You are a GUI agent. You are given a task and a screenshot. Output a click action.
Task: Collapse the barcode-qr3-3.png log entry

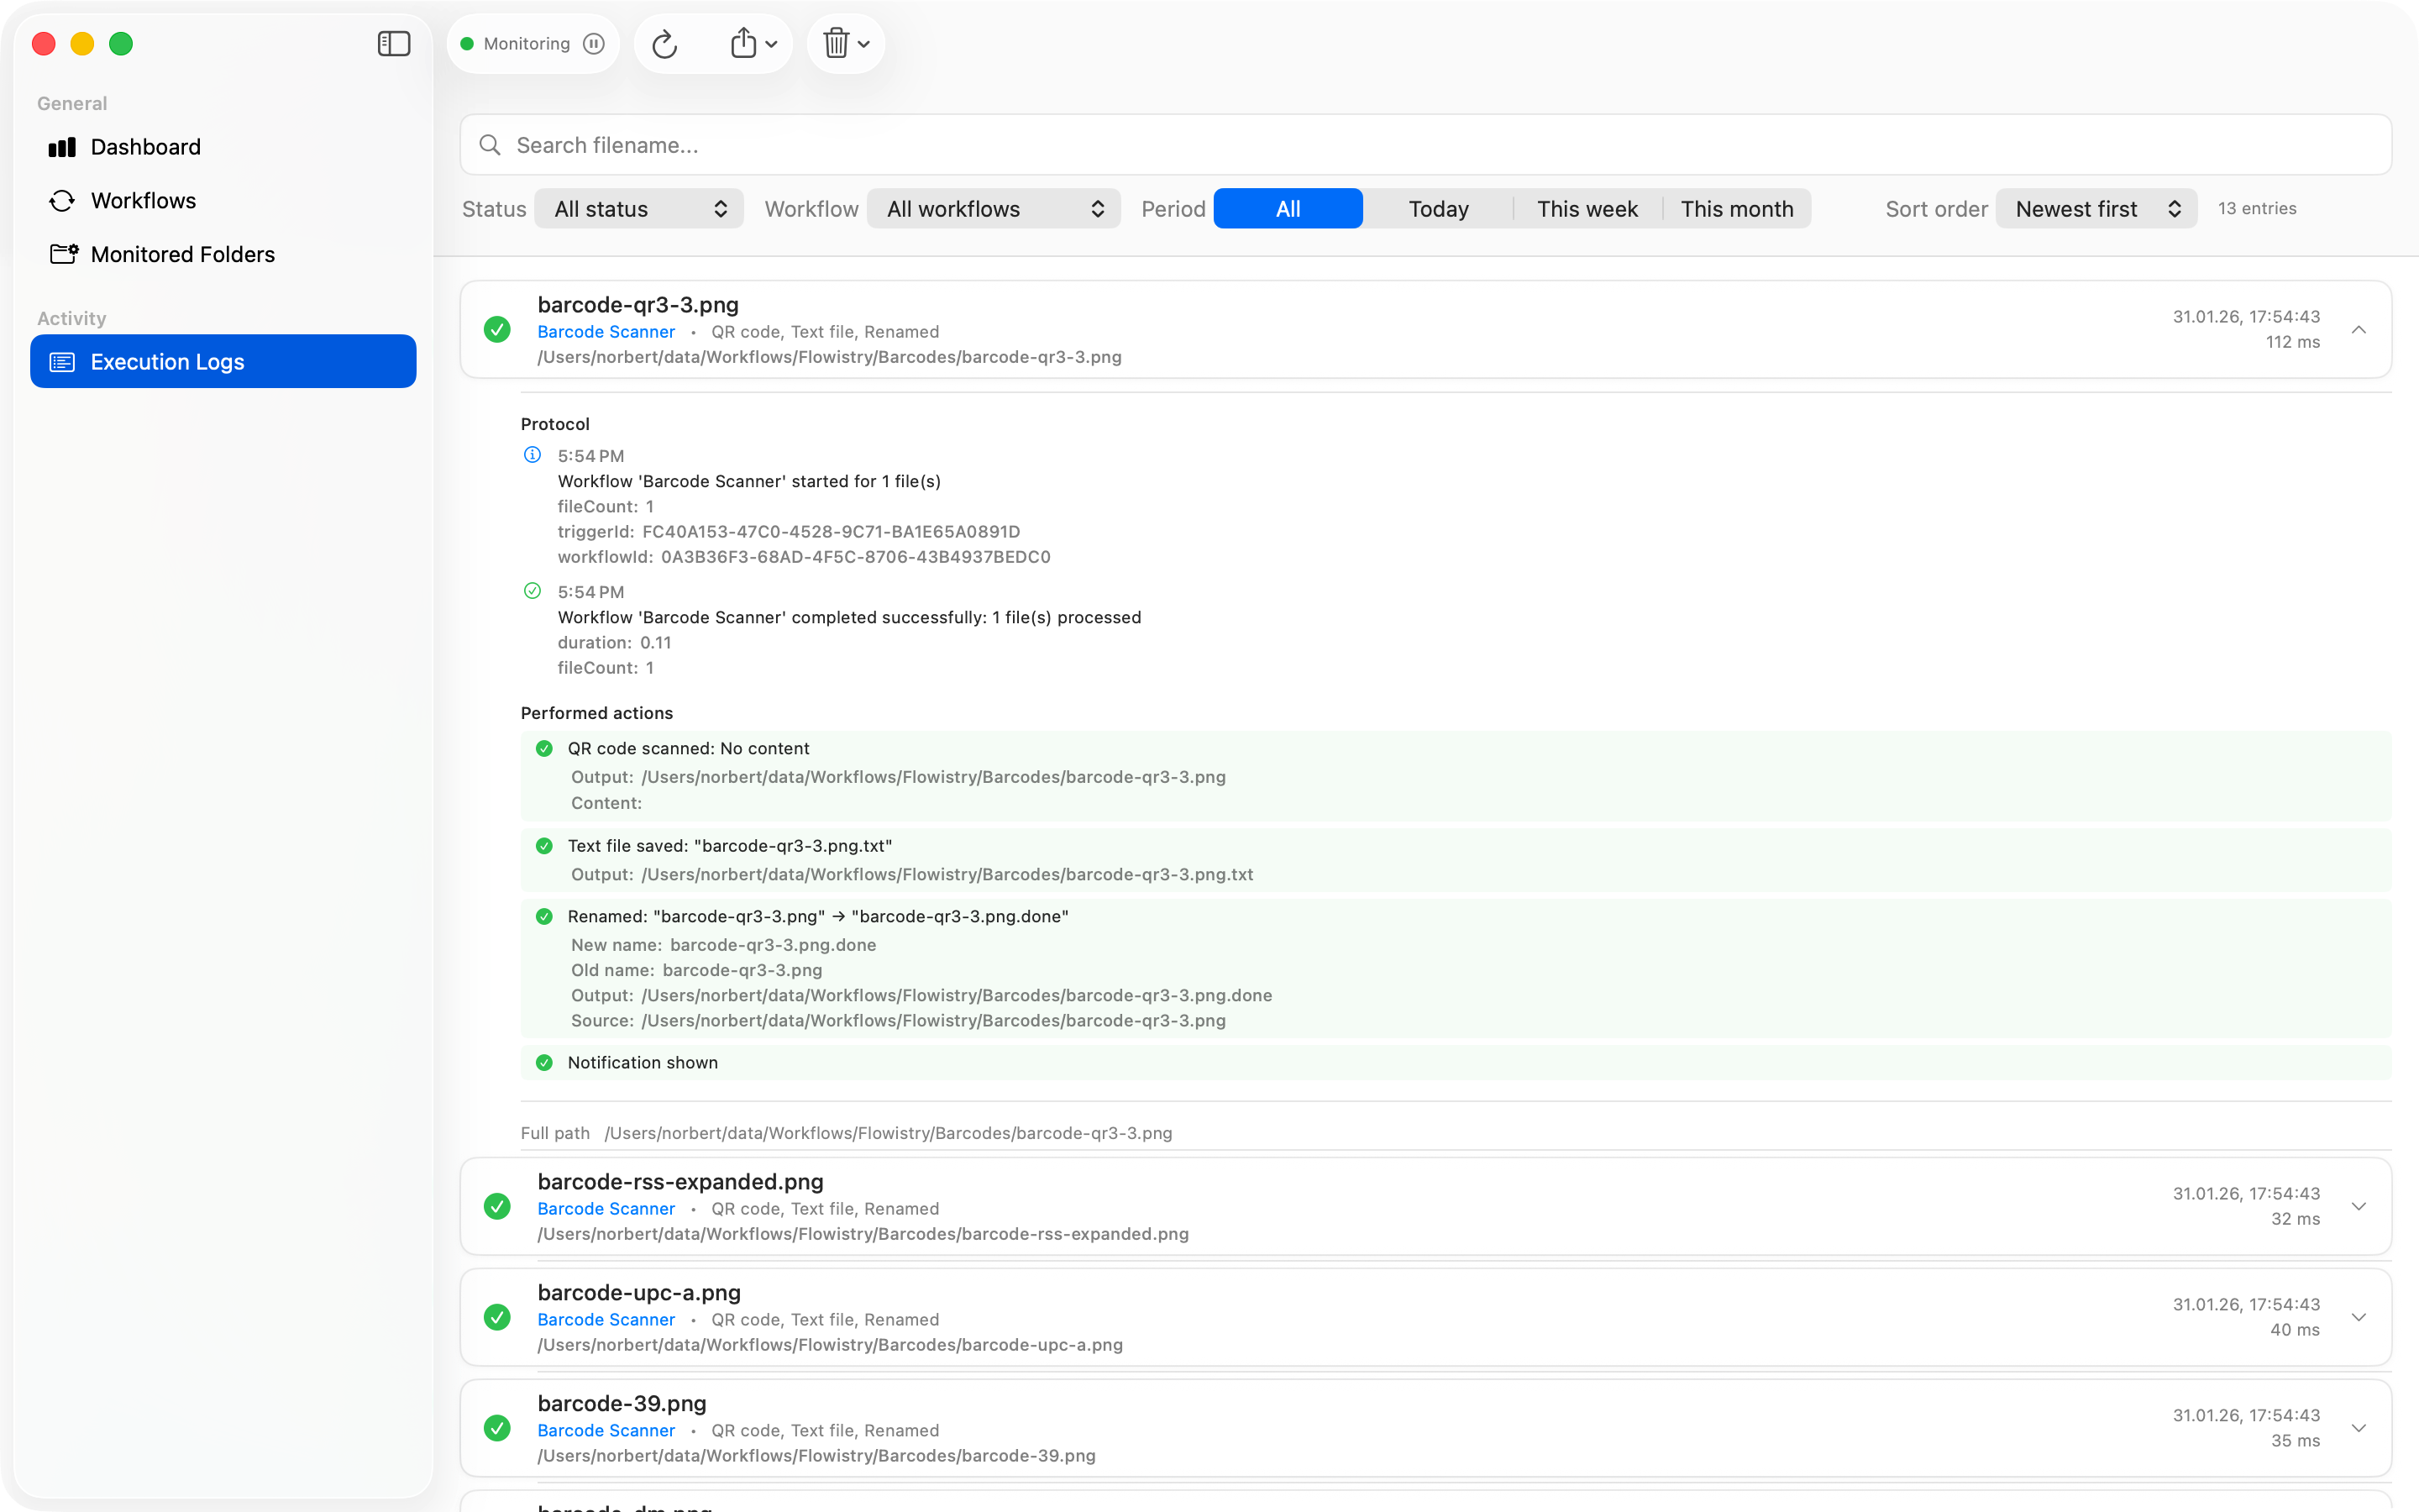click(x=2359, y=330)
